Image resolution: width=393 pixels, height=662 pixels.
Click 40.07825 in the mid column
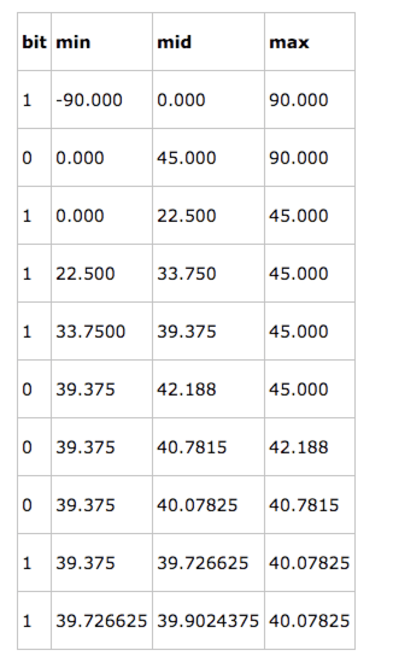[x=197, y=505]
